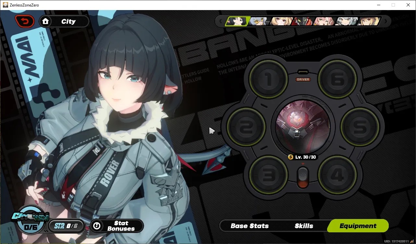
Task: Open Drive Disc slot 4
Action: tap(337, 175)
